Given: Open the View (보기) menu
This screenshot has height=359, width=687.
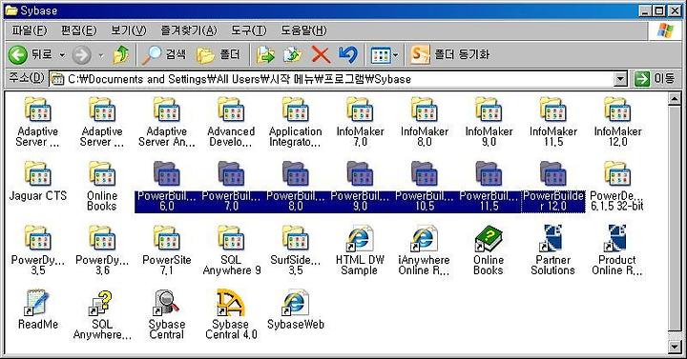Looking at the screenshot, I should click(x=129, y=30).
